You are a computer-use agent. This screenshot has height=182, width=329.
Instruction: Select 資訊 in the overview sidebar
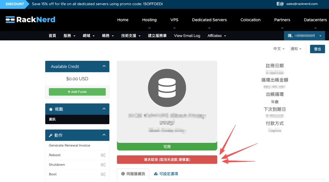click(x=77, y=119)
